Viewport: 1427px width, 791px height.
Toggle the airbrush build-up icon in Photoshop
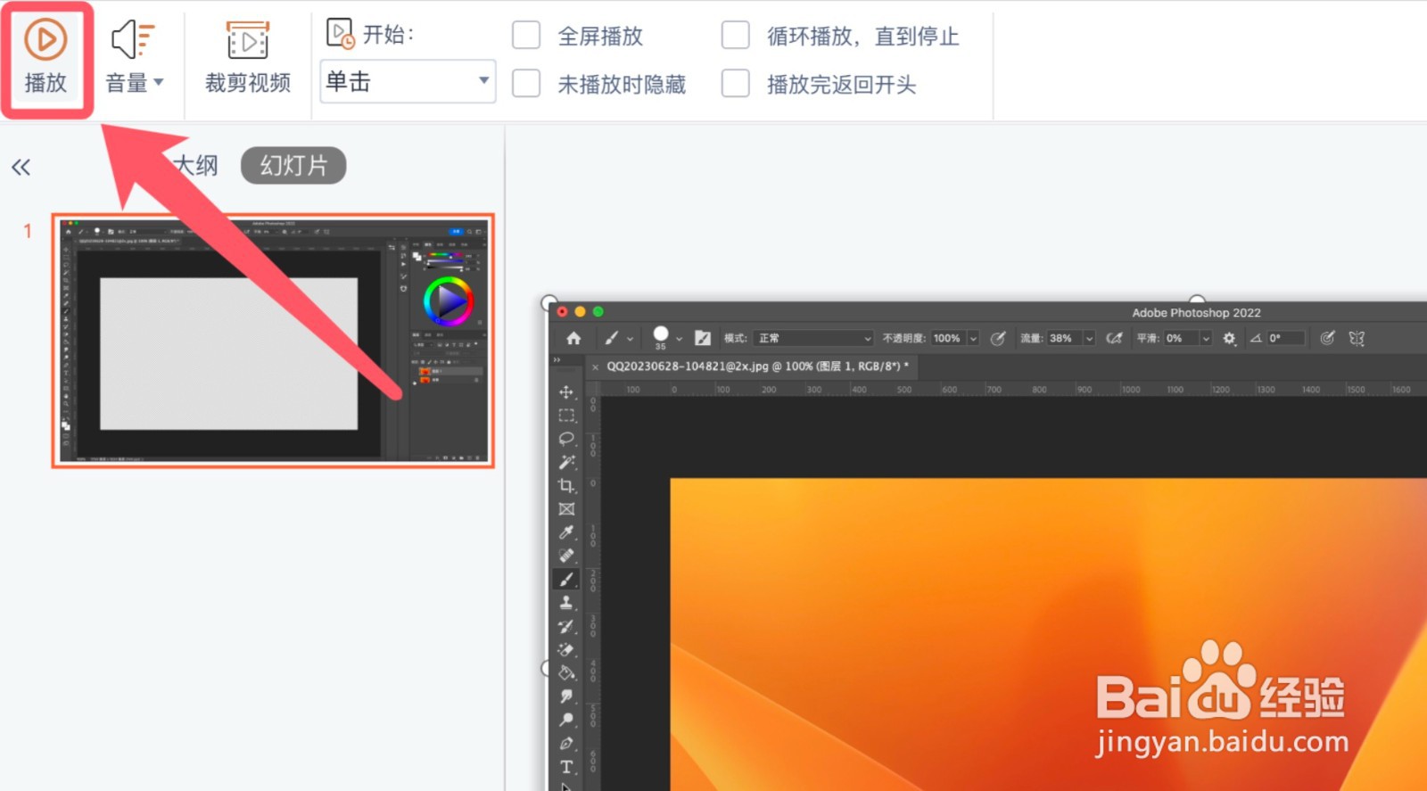pos(1114,338)
